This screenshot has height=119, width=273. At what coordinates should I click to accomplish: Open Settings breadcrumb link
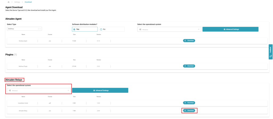click(17, 2)
